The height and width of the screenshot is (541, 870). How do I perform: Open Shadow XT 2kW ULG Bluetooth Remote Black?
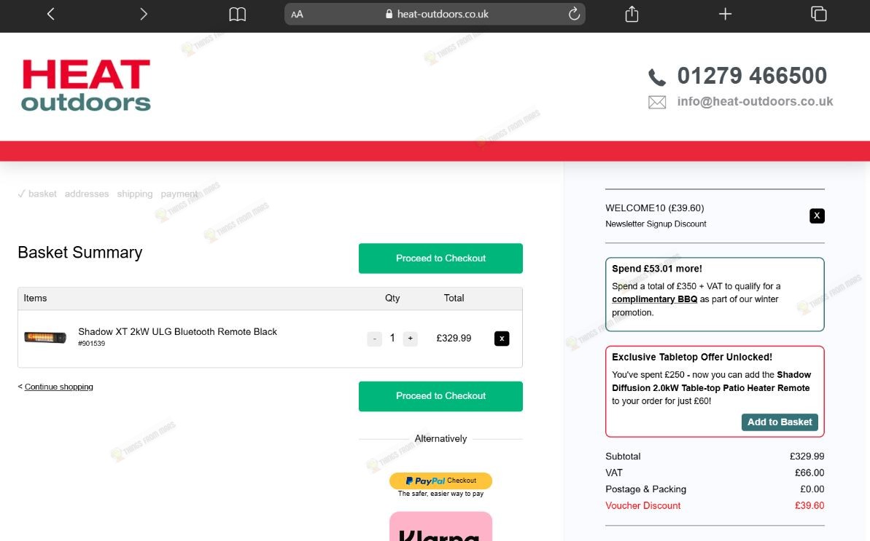177,331
